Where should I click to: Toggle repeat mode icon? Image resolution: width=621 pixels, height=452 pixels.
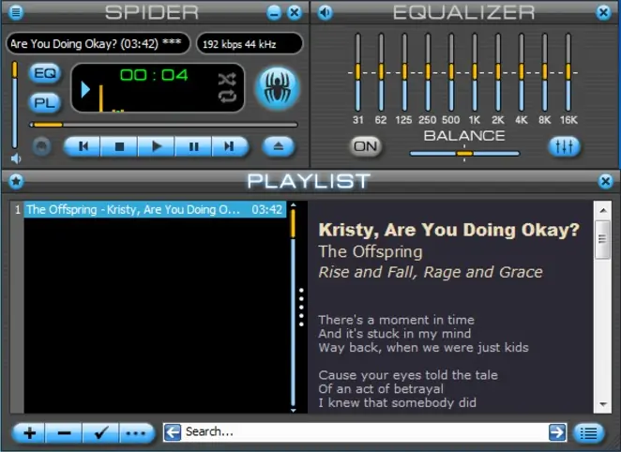(x=227, y=97)
